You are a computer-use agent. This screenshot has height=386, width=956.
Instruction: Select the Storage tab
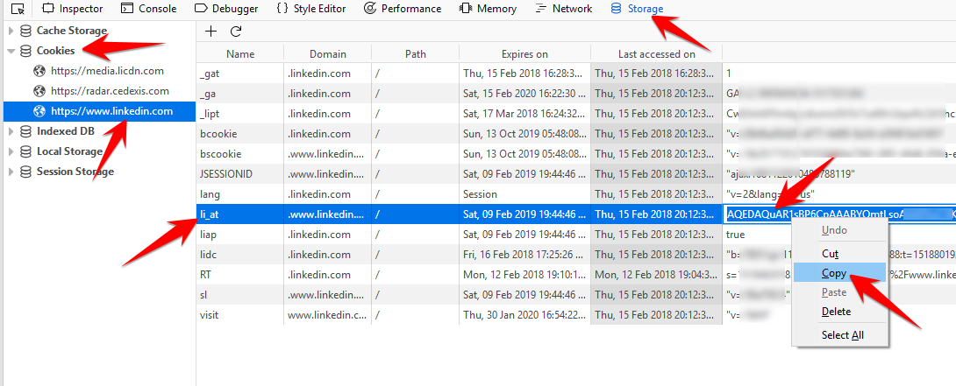point(637,9)
